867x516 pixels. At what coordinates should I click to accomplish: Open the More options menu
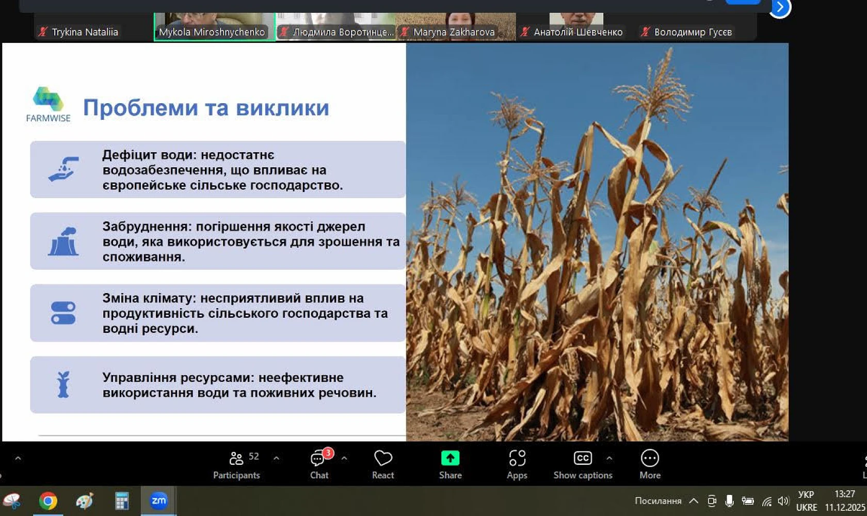(x=650, y=464)
